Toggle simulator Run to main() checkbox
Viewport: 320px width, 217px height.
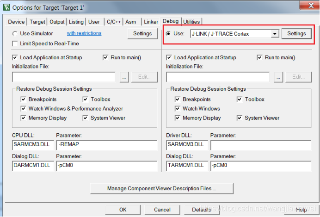tap(105, 57)
